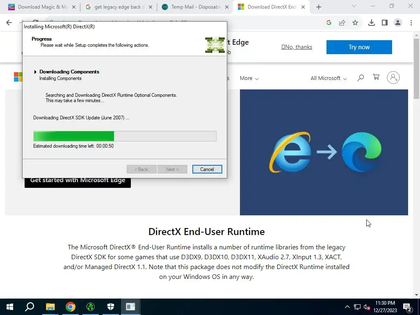420x315 pixels.
Task: Cancel the DirectX installation
Action: pyautogui.click(x=207, y=169)
